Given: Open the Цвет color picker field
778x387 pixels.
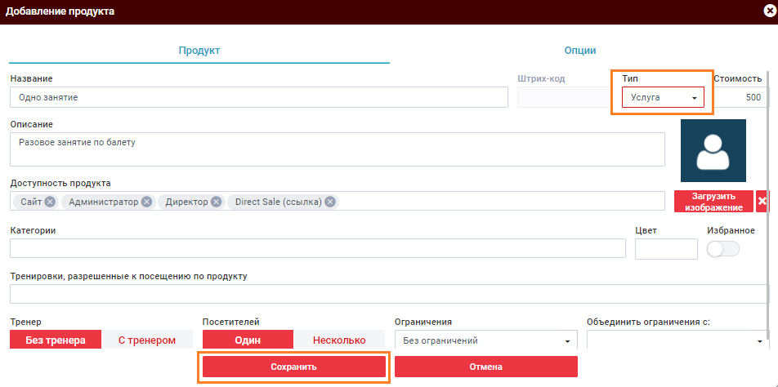Looking at the screenshot, I should [x=665, y=249].
